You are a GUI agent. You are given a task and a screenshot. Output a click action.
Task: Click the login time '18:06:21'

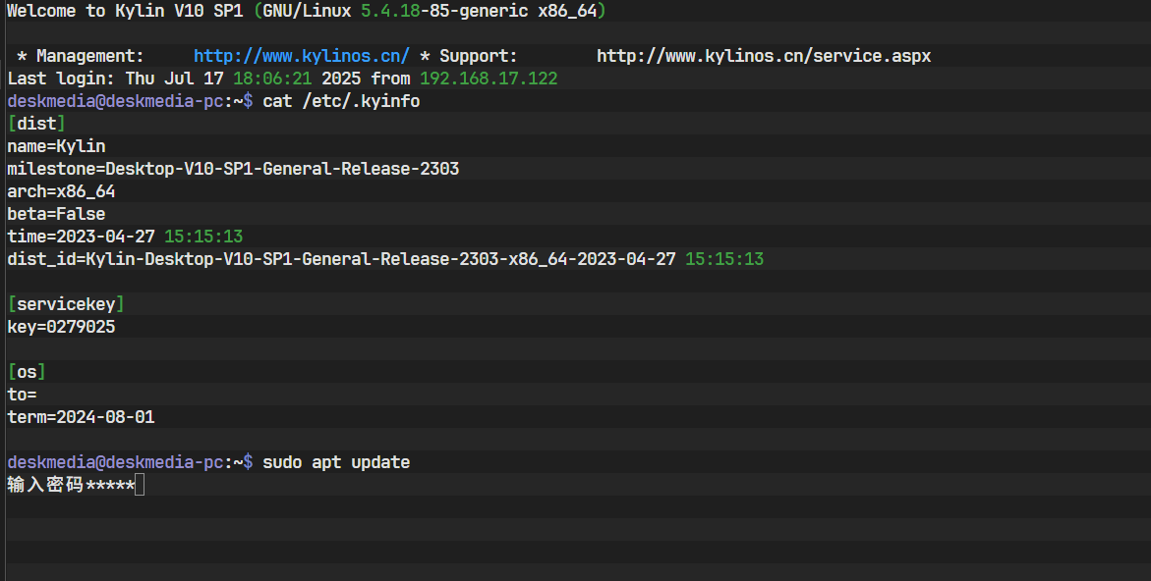pyautogui.click(x=272, y=79)
